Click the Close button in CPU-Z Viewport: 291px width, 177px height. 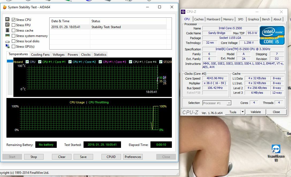tap(276, 112)
